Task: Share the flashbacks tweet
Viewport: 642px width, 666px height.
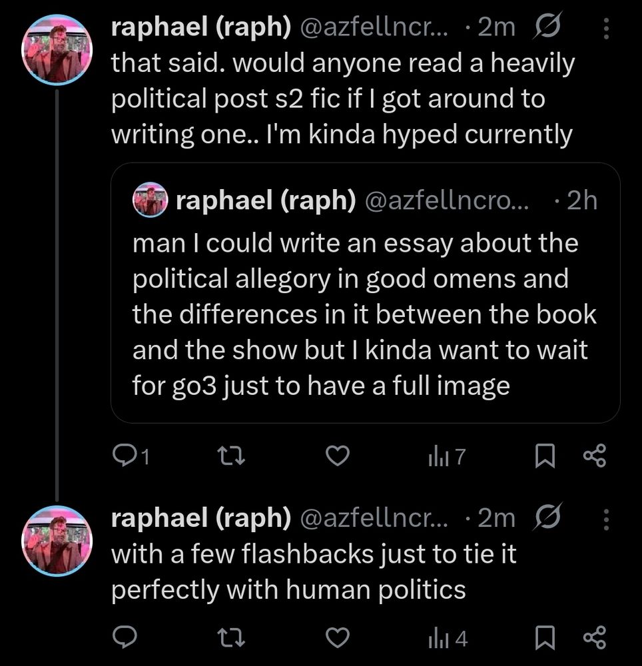Action: 593,639
